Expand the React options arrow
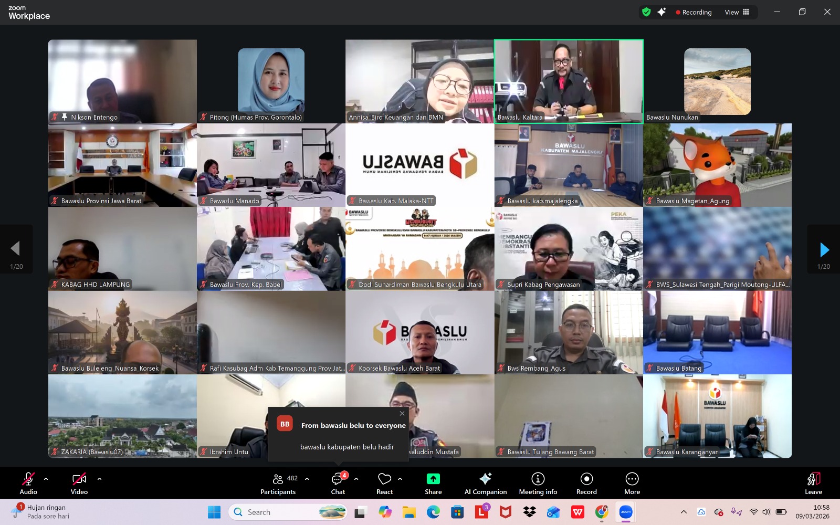Screen dimensions: 840x525 [400, 479]
